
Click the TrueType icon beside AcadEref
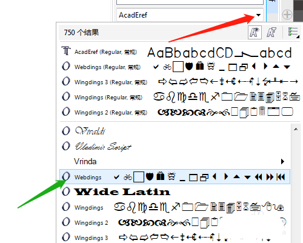coord(66,51)
